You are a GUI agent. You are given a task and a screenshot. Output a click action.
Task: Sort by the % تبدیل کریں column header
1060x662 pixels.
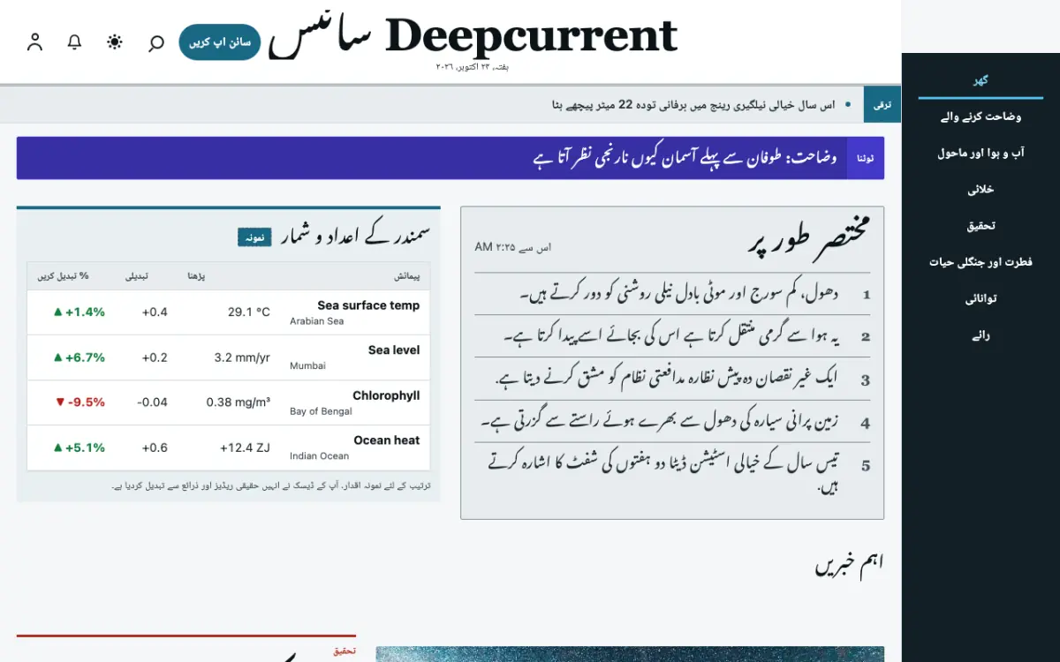(64, 276)
